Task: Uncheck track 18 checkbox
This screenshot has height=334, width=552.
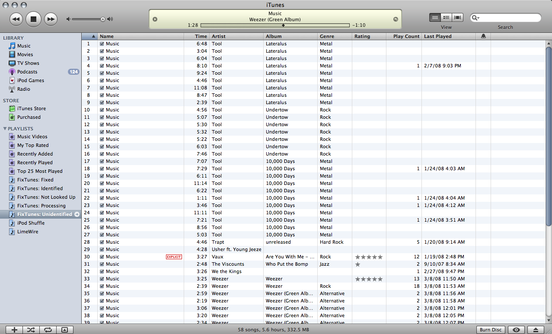Action: coord(102,169)
